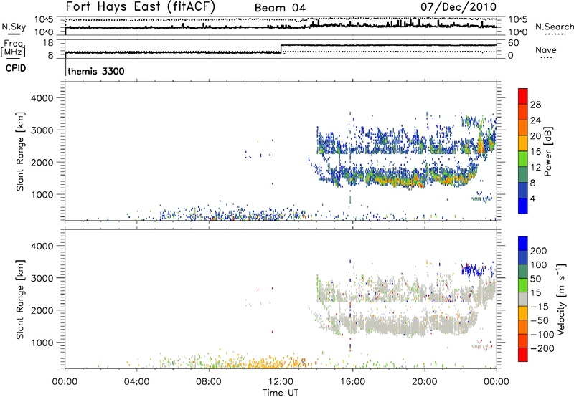This screenshot has width=574, height=397.
Task: Click the 'Freq. [MHz]' axis label
Action: pos(13,49)
